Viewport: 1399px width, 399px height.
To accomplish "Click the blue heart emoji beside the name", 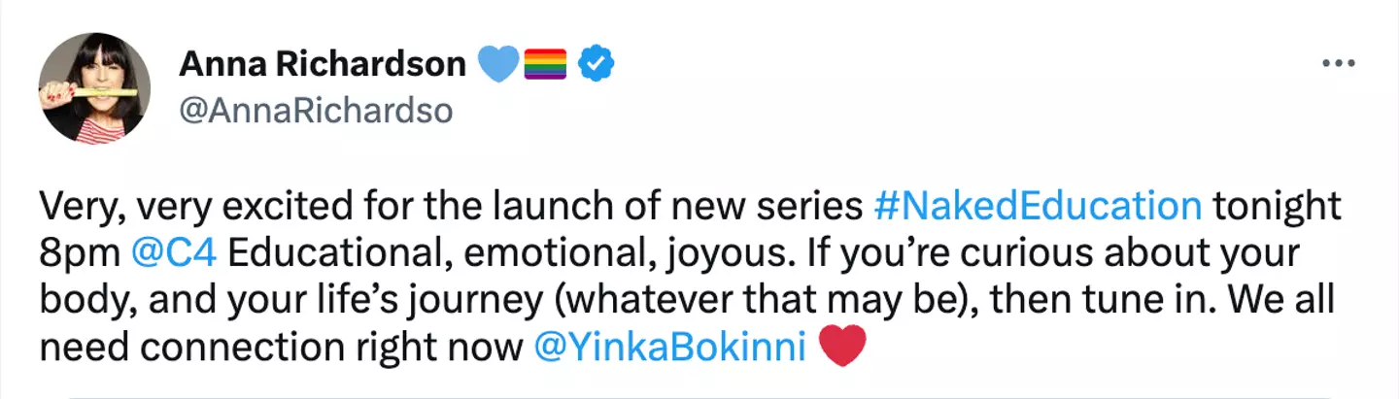I will (499, 65).
